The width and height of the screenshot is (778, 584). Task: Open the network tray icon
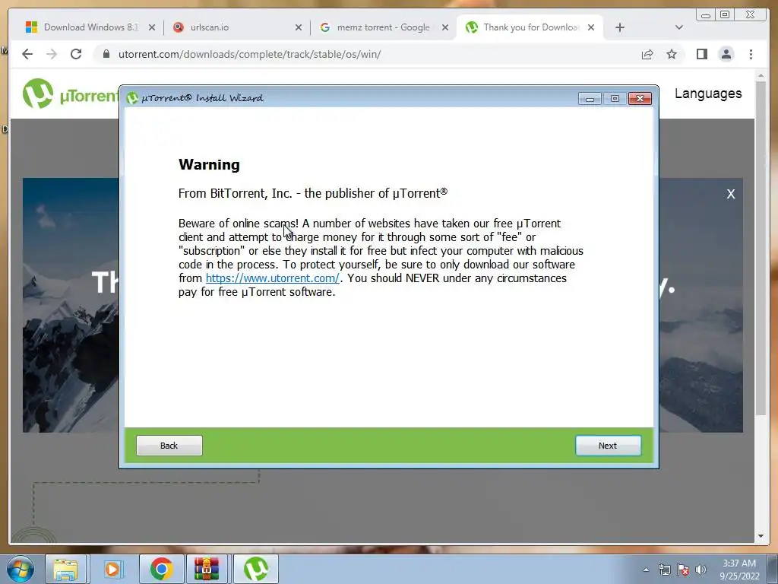click(x=664, y=570)
